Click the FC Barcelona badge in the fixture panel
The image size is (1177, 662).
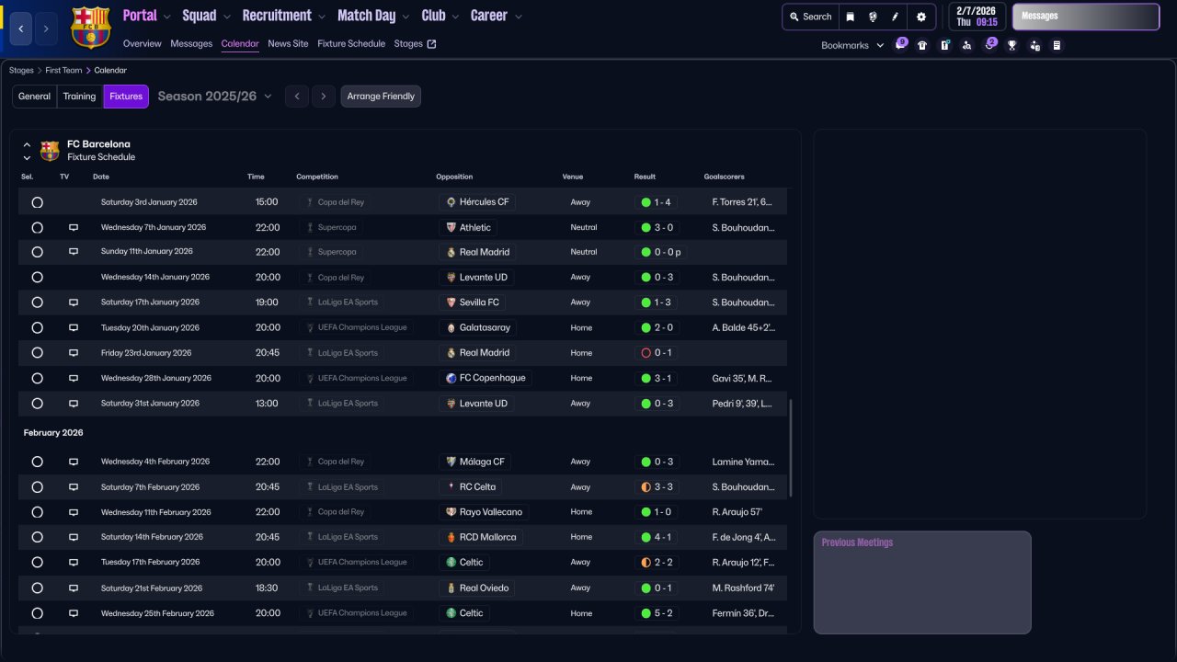[50, 151]
